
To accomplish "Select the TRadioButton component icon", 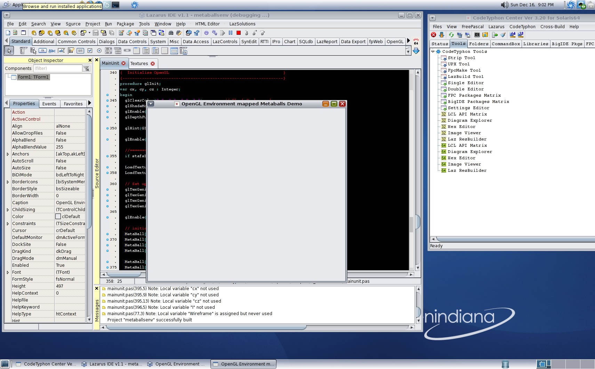I will (99, 51).
